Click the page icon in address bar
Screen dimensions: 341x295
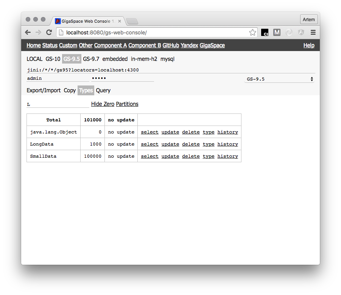tap(61, 33)
